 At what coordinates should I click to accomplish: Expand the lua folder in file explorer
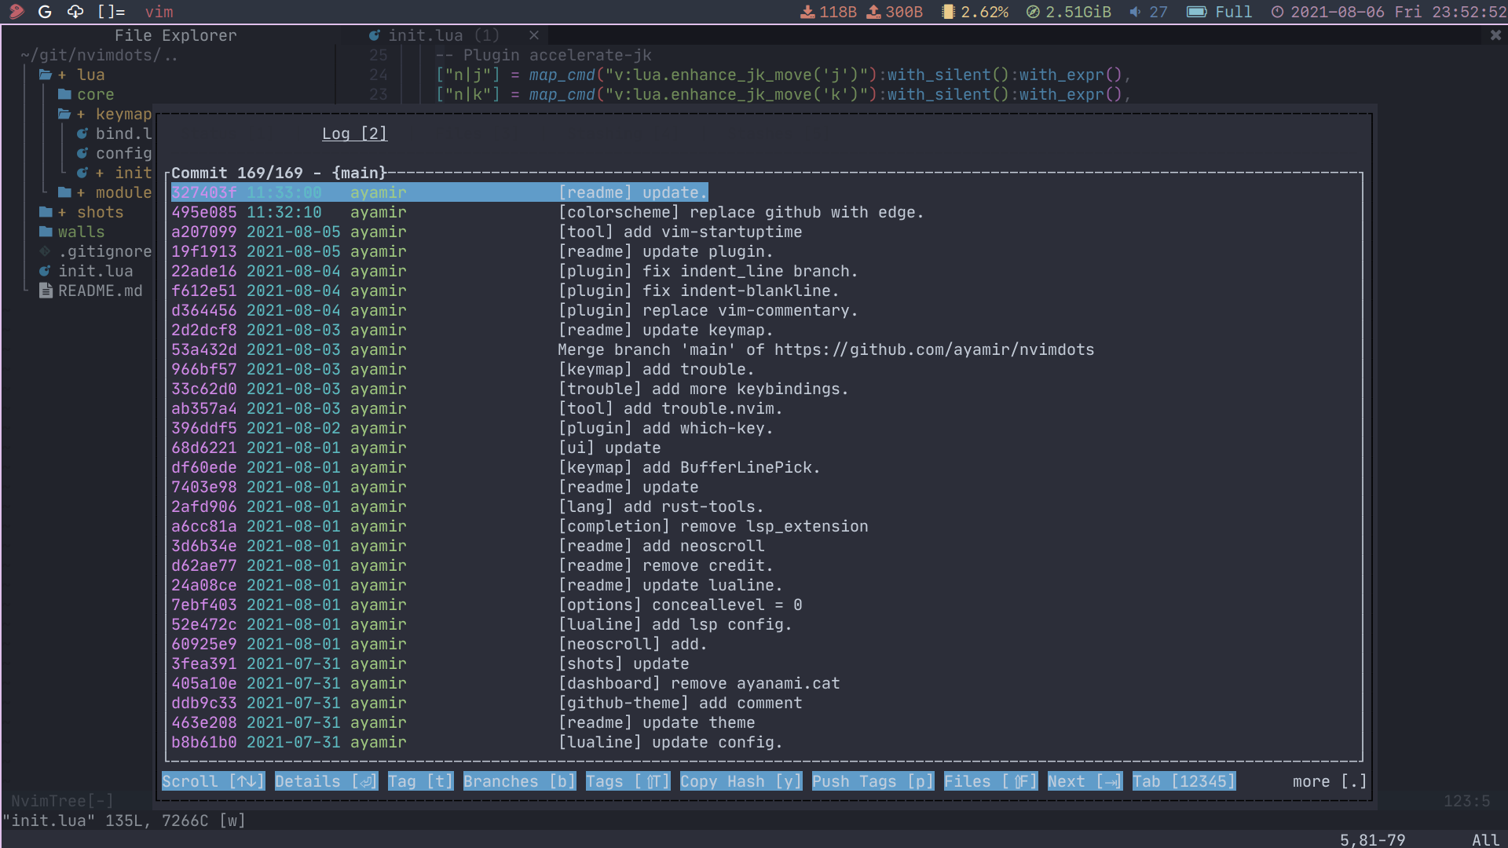[90, 75]
